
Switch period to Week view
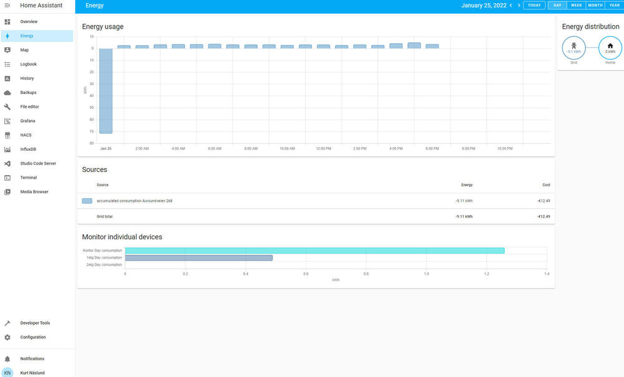click(x=576, y=5)
